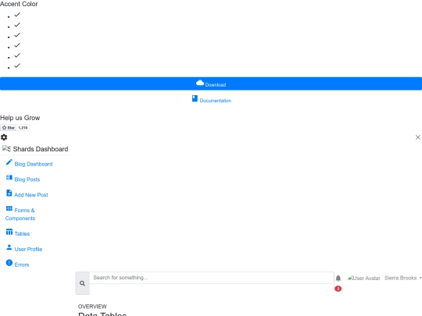Click the Tables icon in the sidebar
The height and width of the screenshot is (316, 422).
[x=9, y=232]
